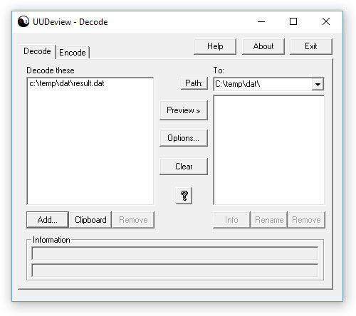Click the disabled Info button

(x=231, y=220)
